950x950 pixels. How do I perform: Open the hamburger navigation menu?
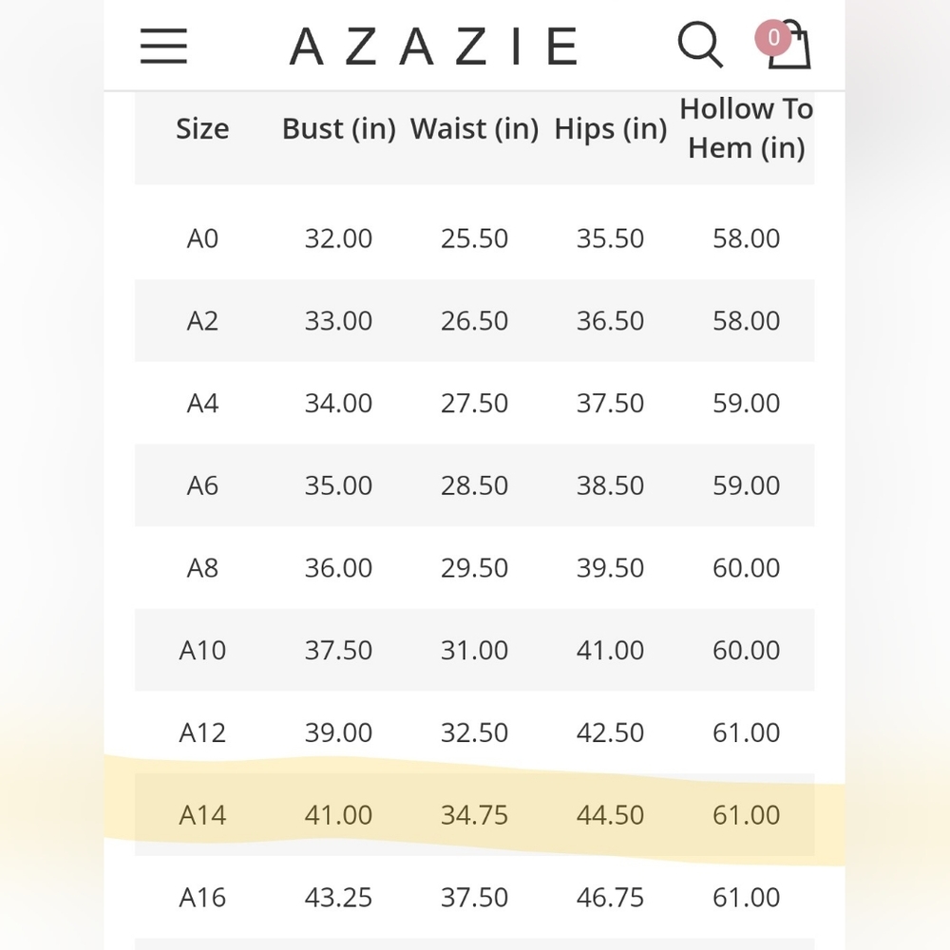tap(163, 46)
